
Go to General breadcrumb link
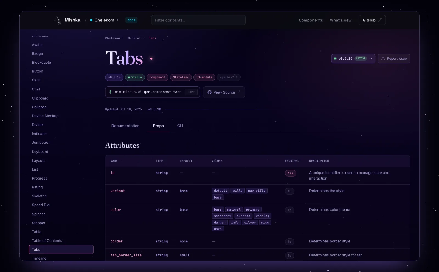(134, 38)
